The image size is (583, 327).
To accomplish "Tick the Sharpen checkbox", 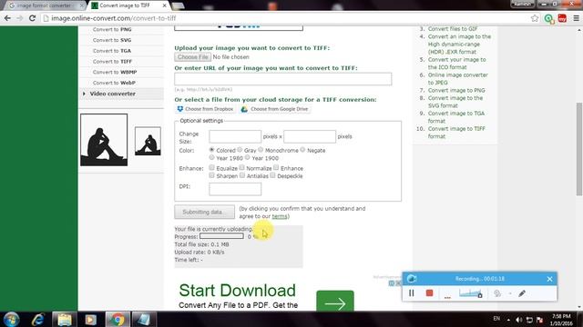I will pyautogui.click(x=211, y=175).
